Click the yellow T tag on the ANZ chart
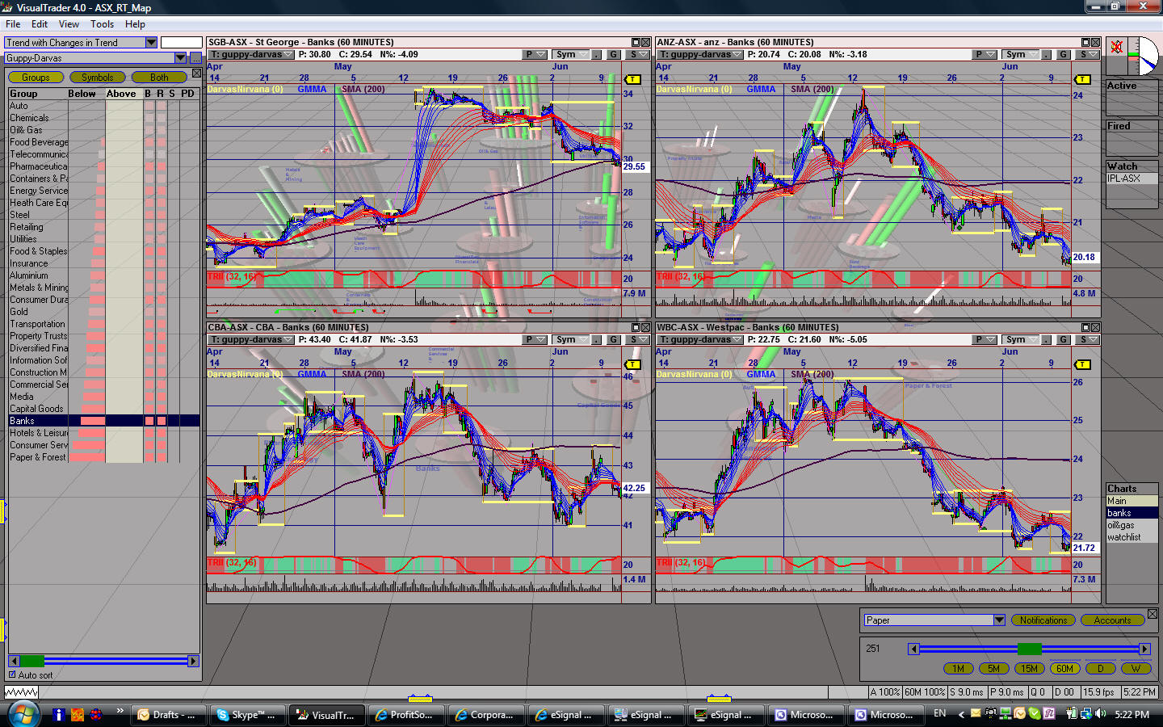1163x727 pixels. click(1082, 79)
